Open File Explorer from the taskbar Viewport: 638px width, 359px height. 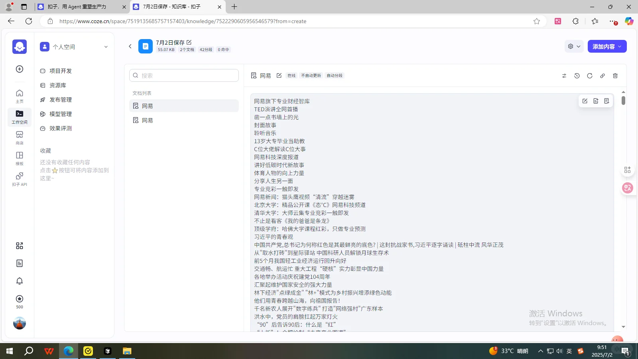click(x=127, y=351)
